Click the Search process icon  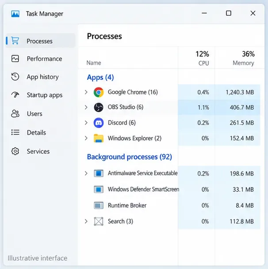tap(99, 221)
